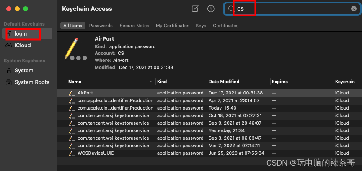Minimize the window with the yellow button

point(17,9)
